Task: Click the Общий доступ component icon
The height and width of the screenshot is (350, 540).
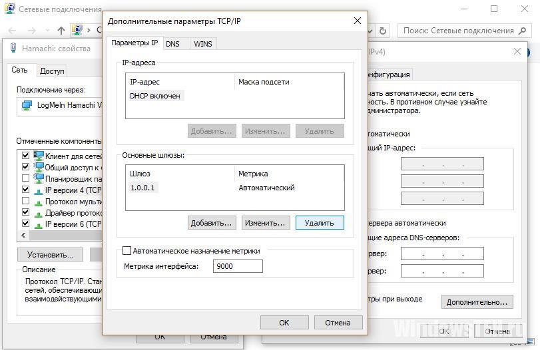Action: (x=39, y=167)
